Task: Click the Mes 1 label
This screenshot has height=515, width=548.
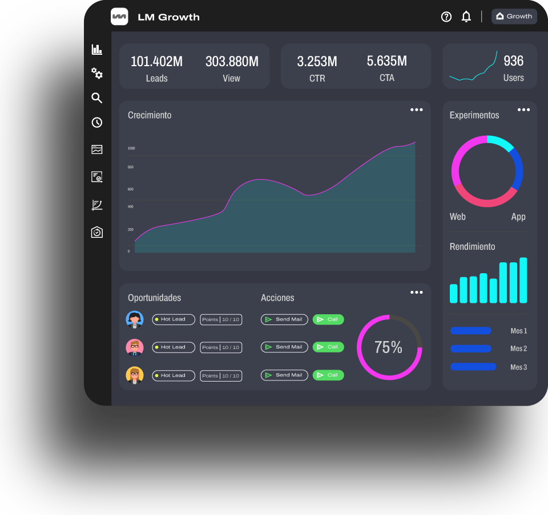Action: click(519, 331)
